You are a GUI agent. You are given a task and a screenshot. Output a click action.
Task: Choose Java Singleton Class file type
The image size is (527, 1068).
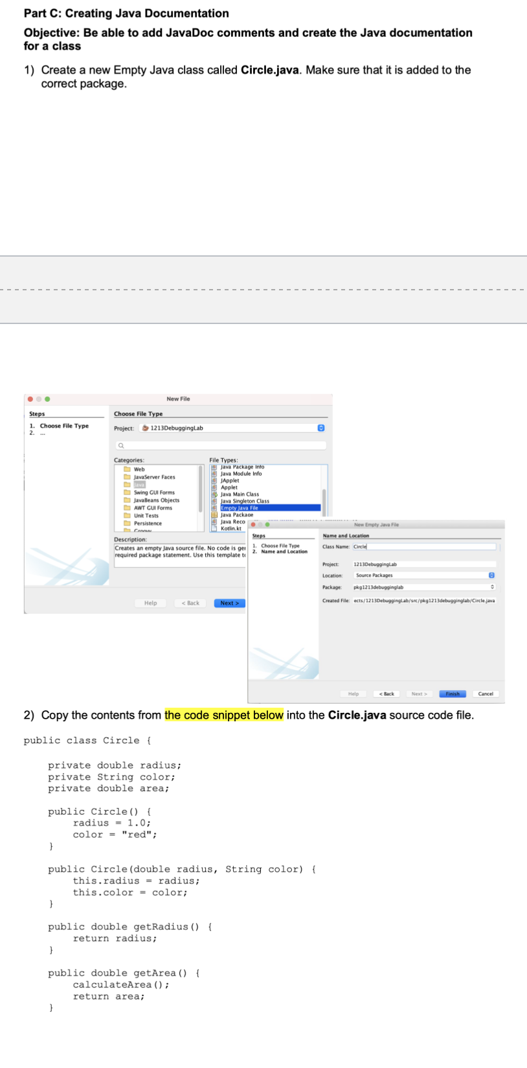point(241,501)
